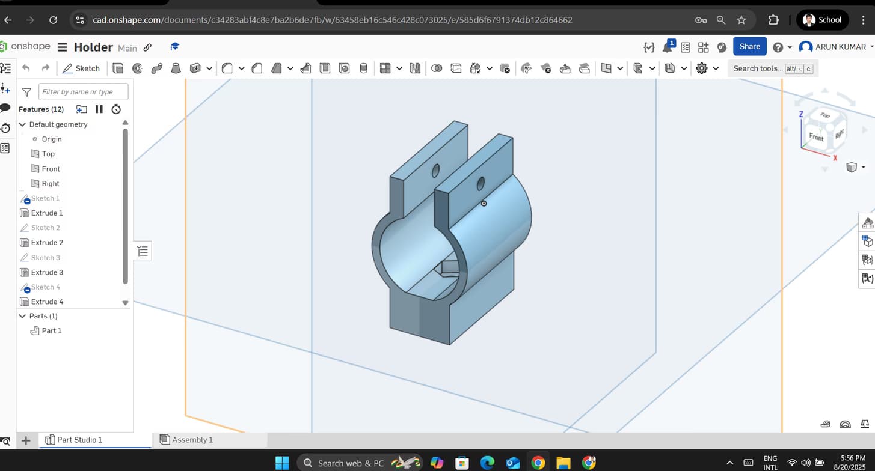875x471 pixels.
Task: Switch to the Assembly 1 tab
Action: [192, 439]
